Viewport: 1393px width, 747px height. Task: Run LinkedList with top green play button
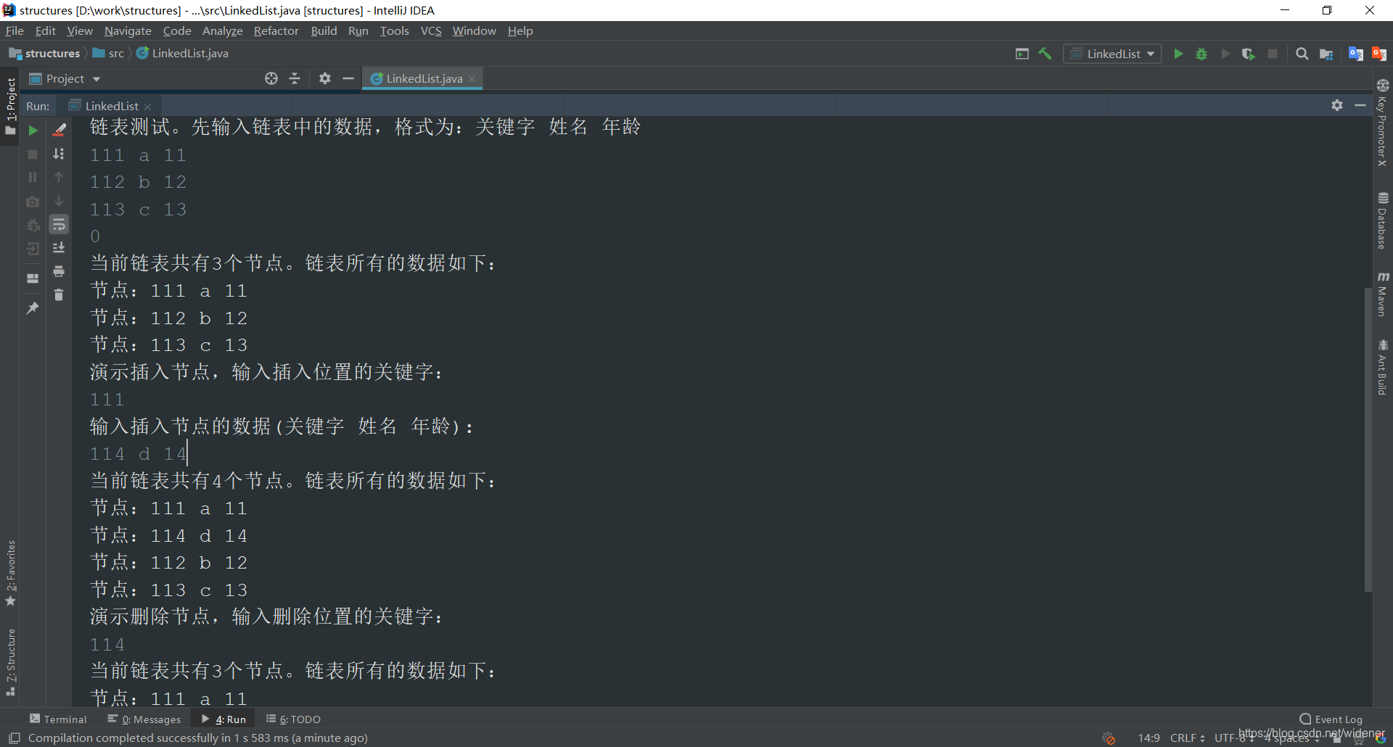point(1179,54)
